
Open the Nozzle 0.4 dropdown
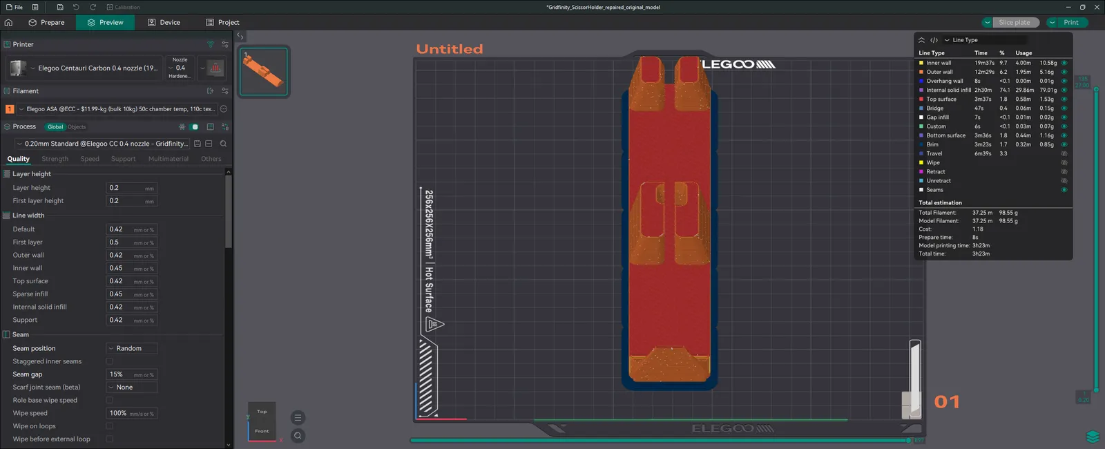pyautogui.click(x=180, y=68)
